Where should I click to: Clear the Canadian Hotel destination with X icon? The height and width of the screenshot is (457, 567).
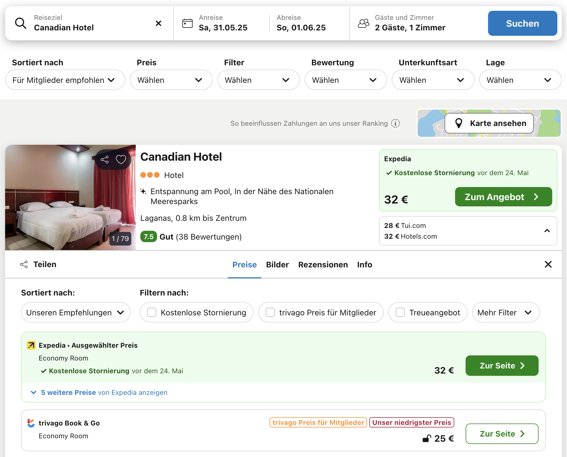click(159, 23)
